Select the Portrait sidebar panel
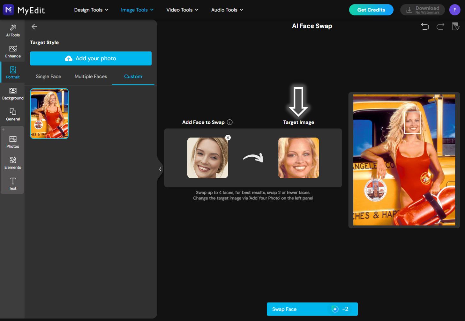The width and height of the screenshot is (465, 321). click(x=13, y=73)
